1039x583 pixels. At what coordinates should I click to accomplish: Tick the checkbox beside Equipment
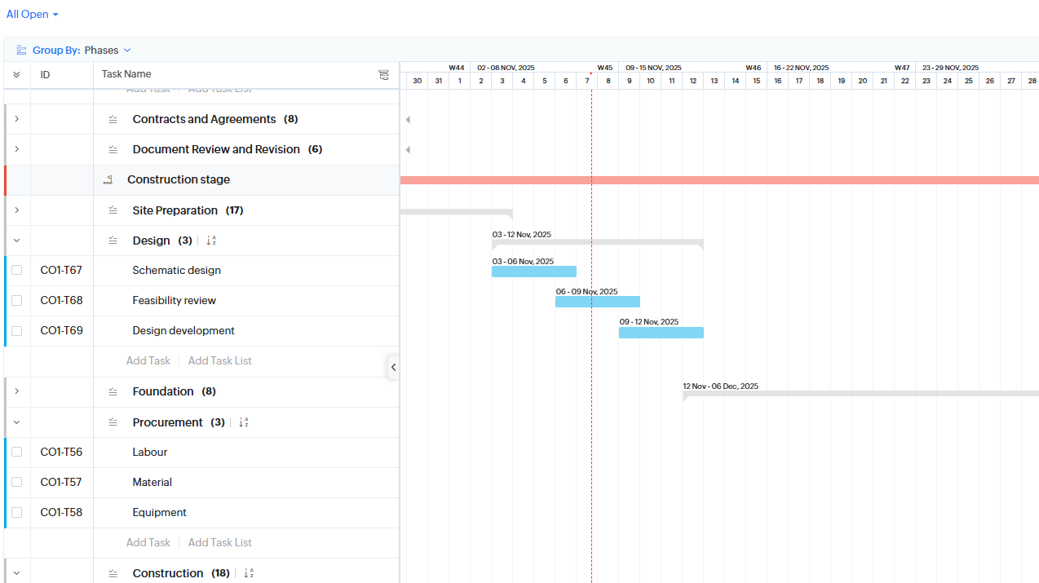pyautogui.click(x=16, y=512)
